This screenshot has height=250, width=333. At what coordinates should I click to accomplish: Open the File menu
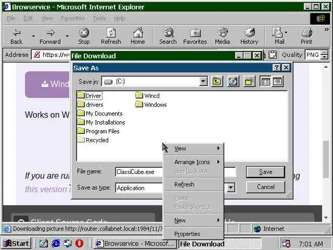pyautogui.click(x=11, y=19)
